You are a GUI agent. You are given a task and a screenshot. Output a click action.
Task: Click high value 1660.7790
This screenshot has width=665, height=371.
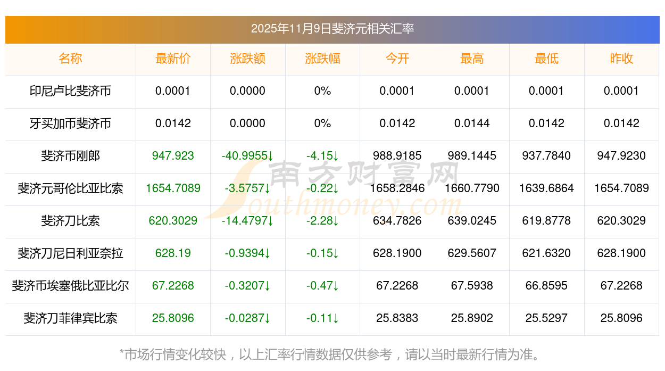coord(472,188)
